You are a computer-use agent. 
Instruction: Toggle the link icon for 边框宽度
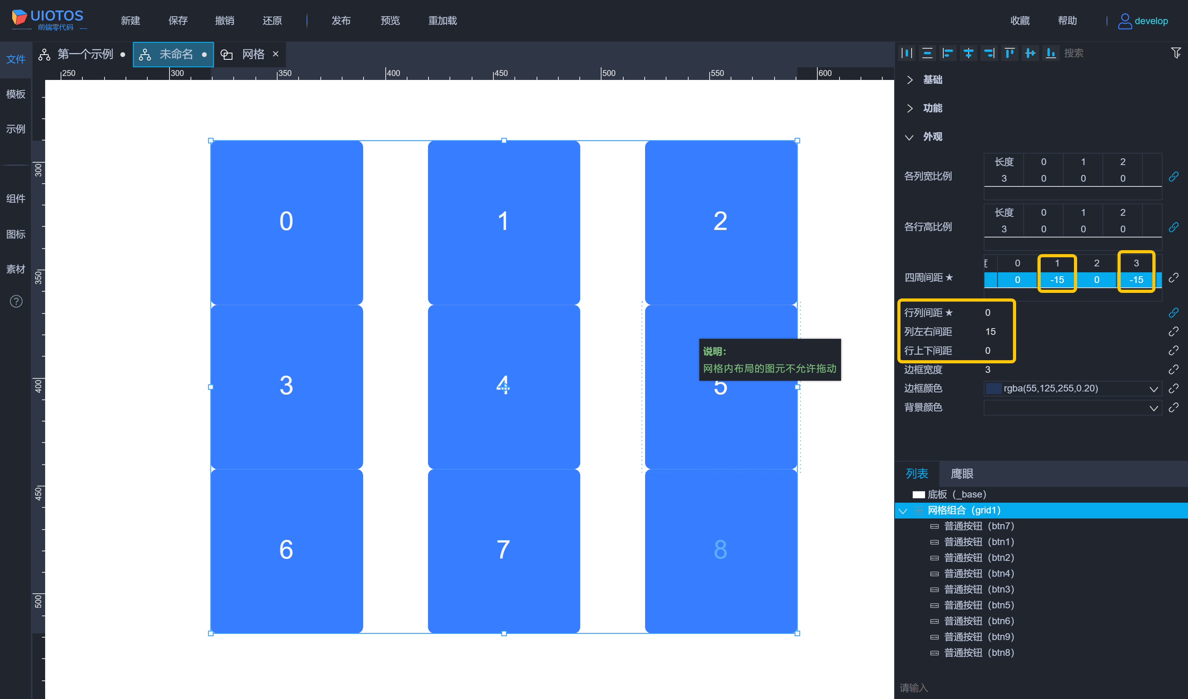tap(1173, 370)
